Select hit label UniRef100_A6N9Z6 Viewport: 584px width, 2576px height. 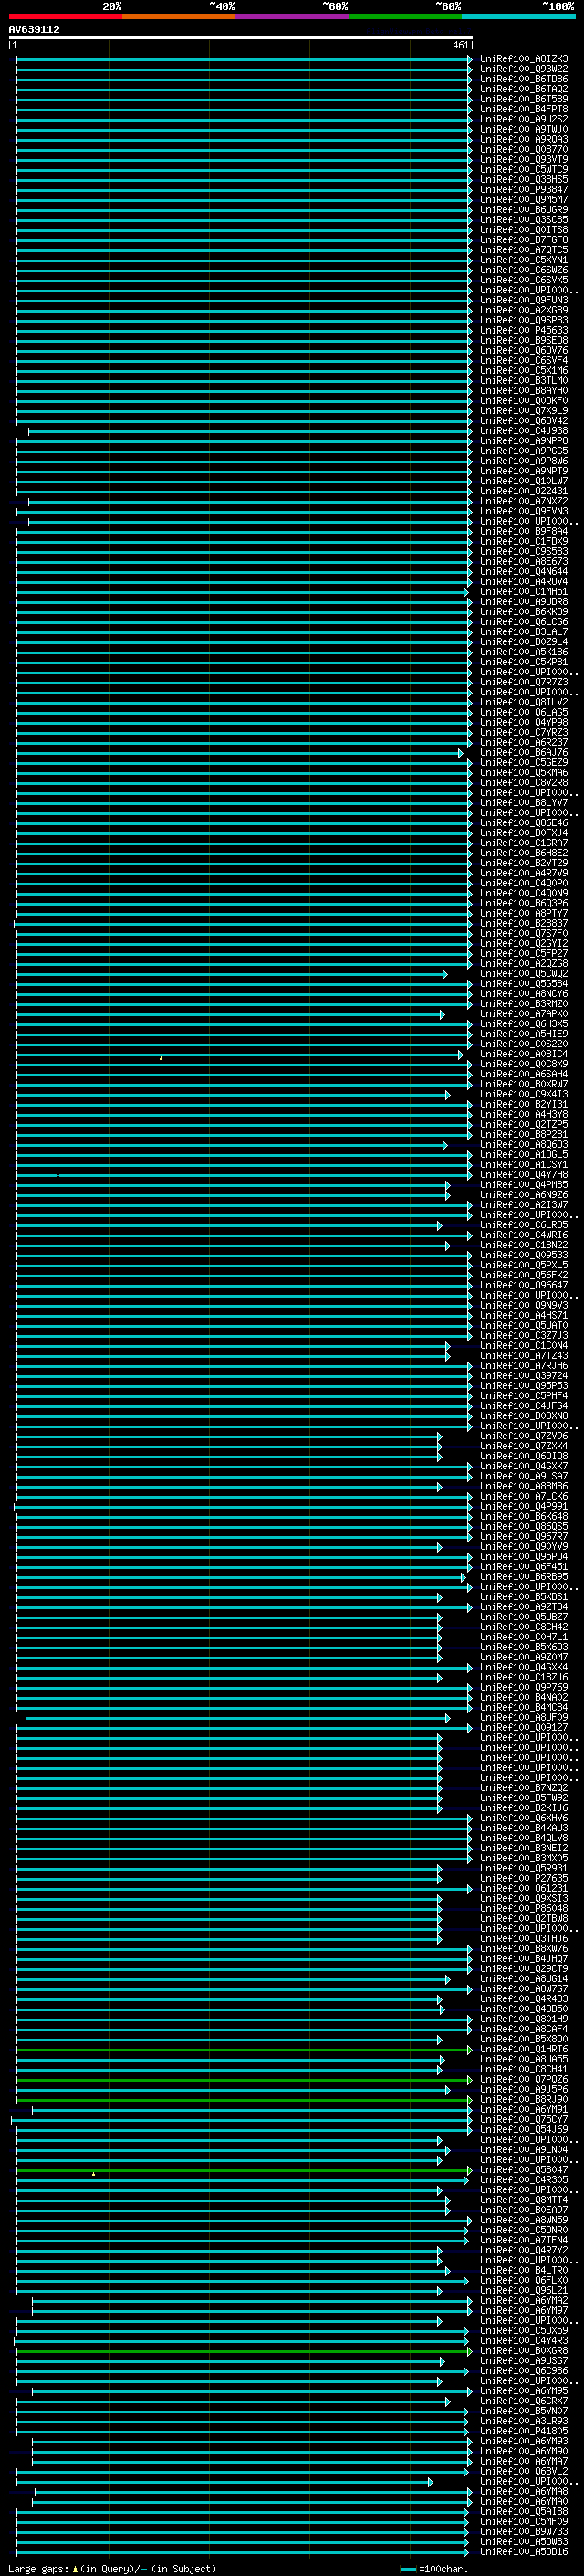(x=524, y=1194)
